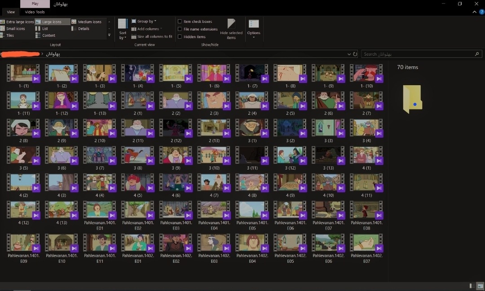Switch to Content layout
This screenshot has width=485, height=291.
coord(45,35)
